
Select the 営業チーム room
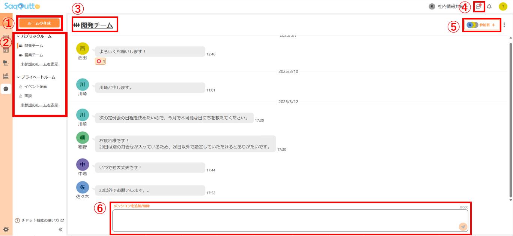(x=33, y=55)
